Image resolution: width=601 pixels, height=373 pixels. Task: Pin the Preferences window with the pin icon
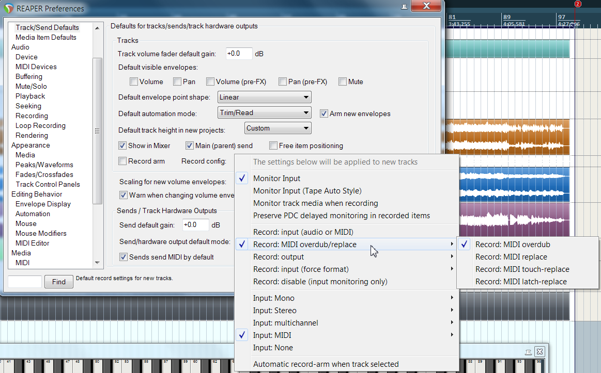pyautogui.click(x=405, y=7)
